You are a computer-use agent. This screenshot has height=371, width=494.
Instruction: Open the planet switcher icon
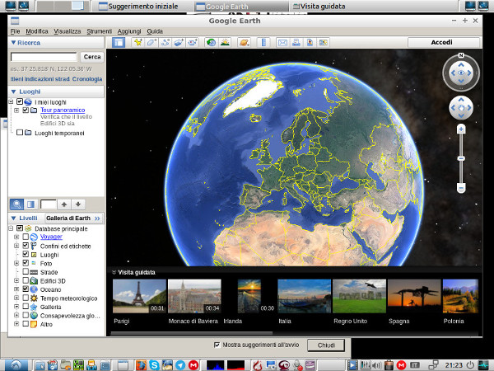click(x=245, y=42)
